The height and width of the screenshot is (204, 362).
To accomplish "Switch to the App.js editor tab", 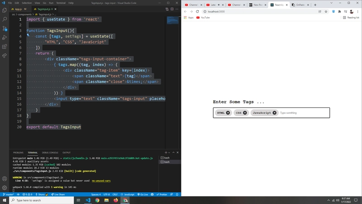I will coord(19,9).
